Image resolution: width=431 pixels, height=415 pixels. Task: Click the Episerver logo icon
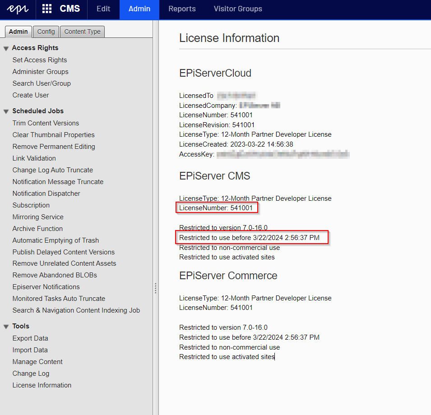[x=18, y=9]
